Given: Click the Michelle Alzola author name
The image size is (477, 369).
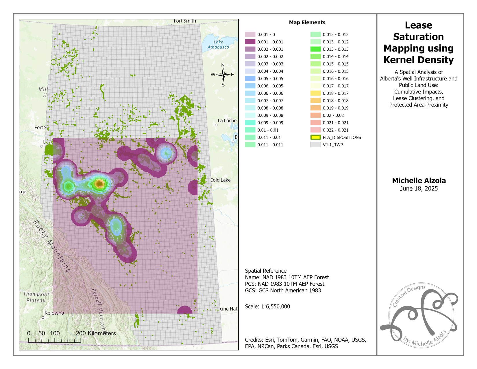Looking at the screenshot, I should coord(419,181).
